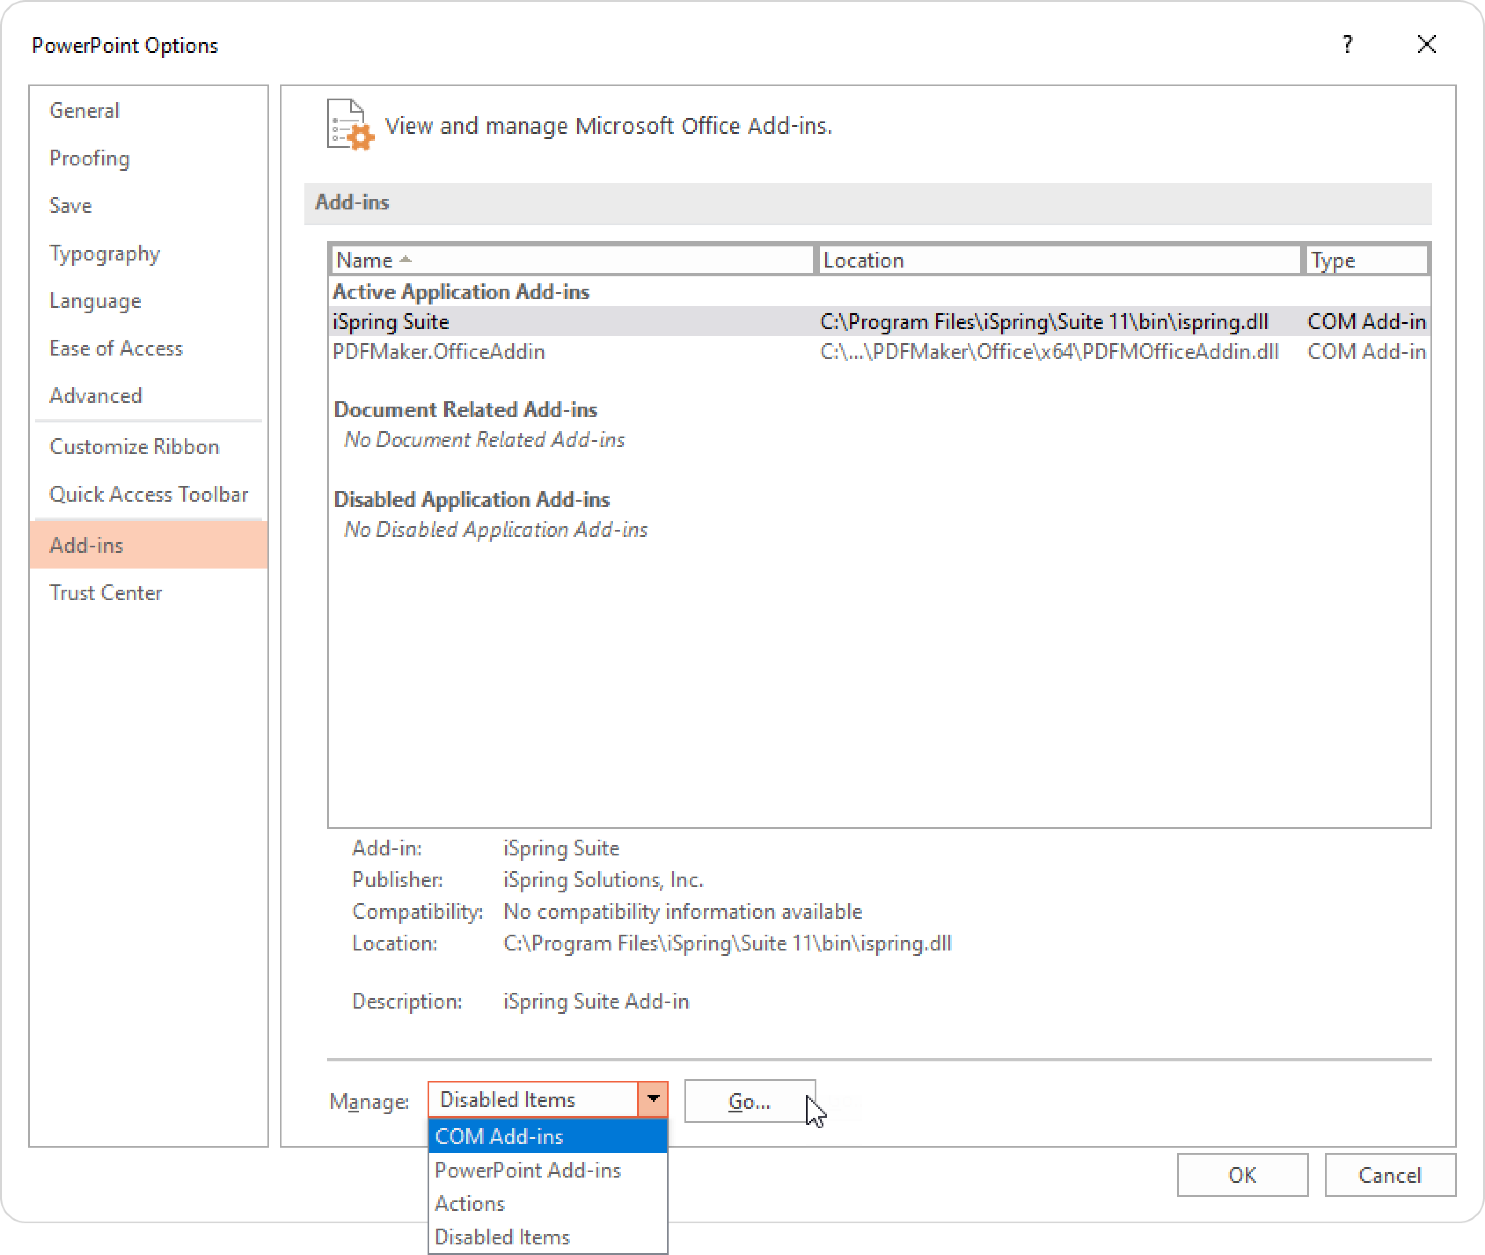Confirm with the OK button

[1243, 1175]
